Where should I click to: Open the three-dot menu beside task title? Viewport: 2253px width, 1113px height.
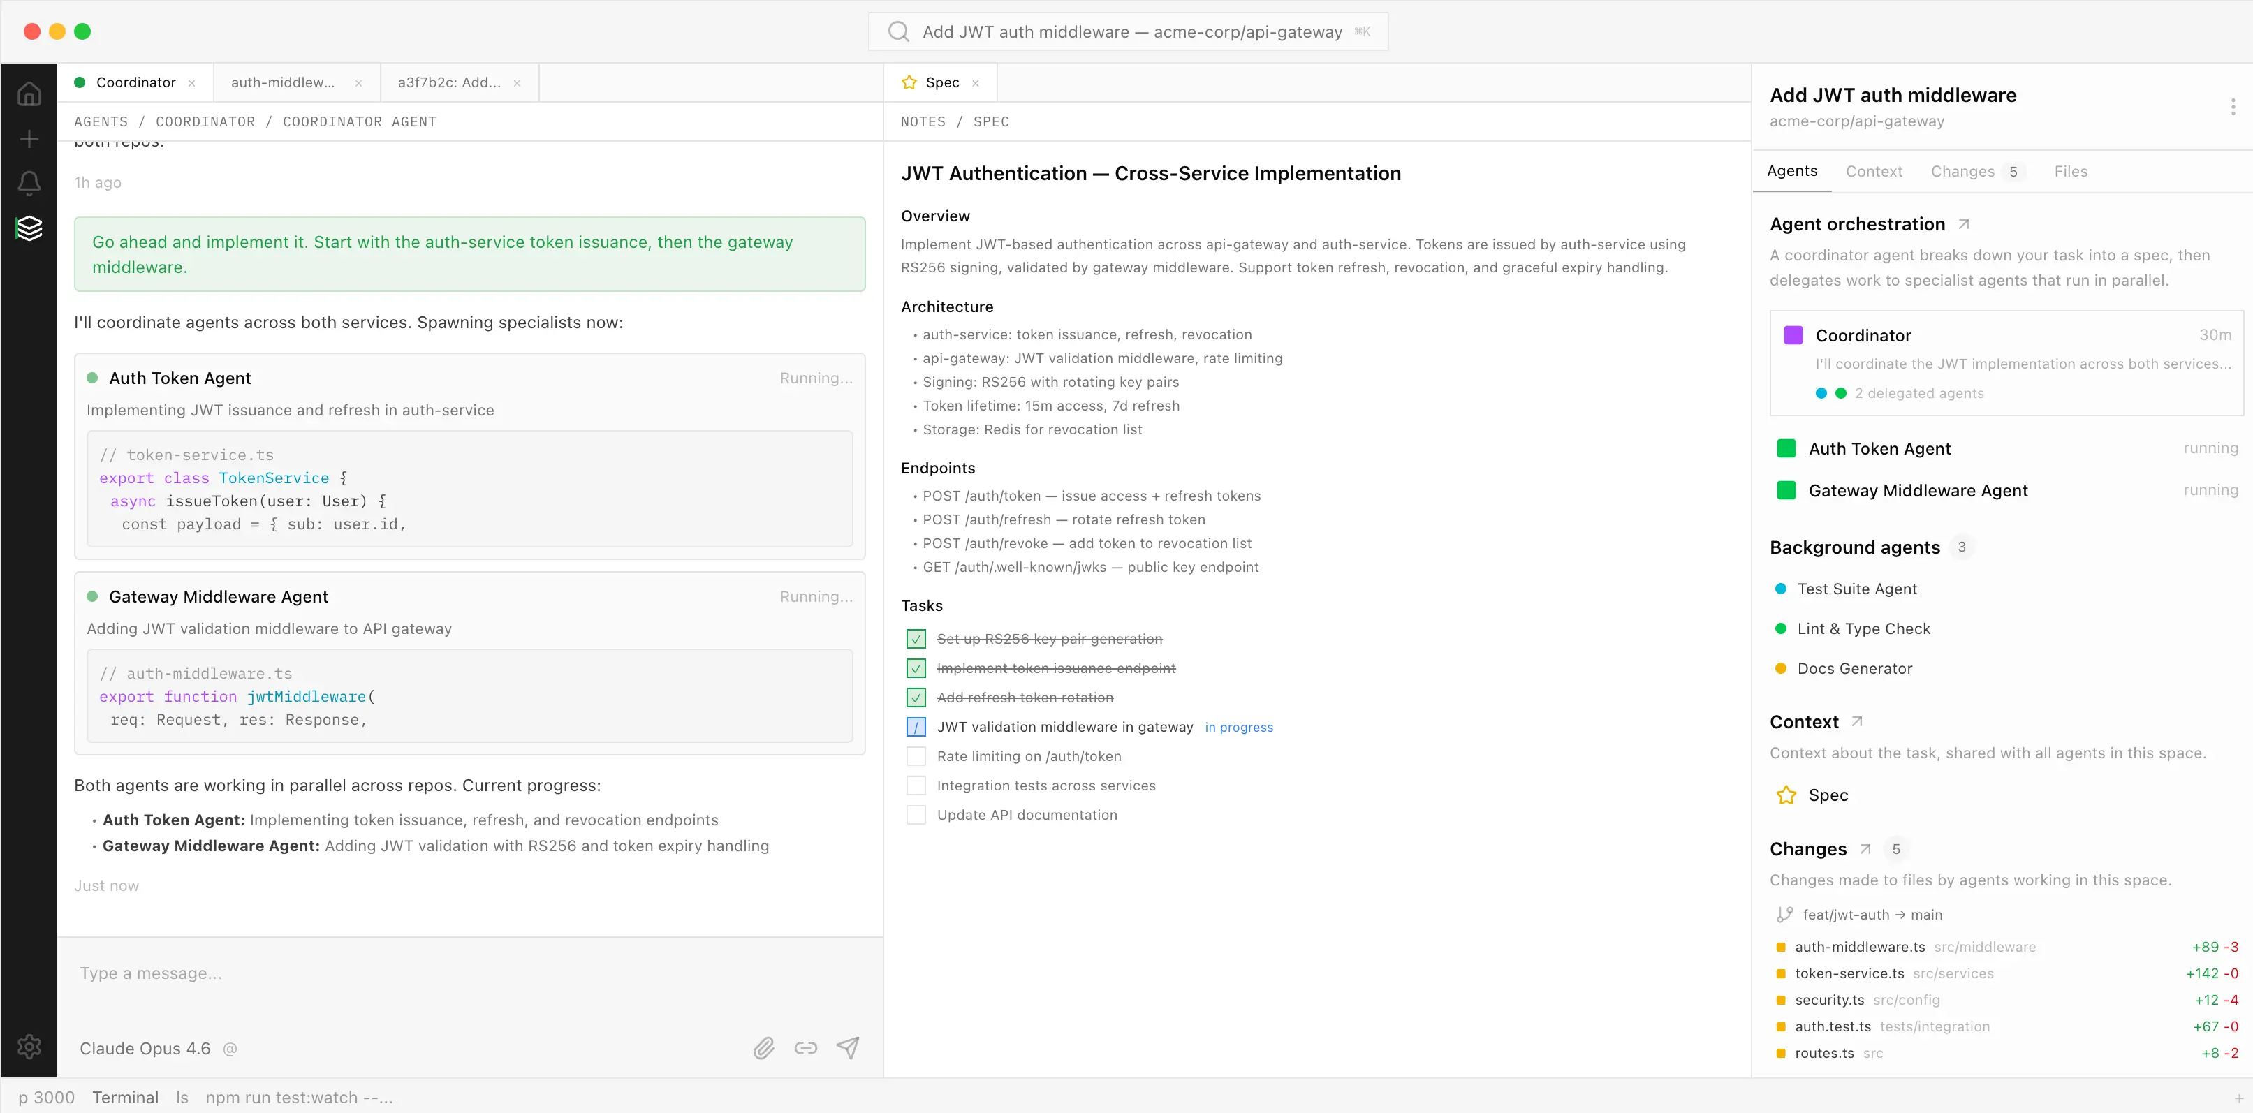(2232, 107)
